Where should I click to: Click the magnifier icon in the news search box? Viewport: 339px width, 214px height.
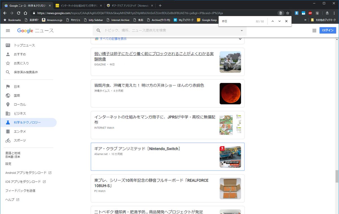coord(99,30)
